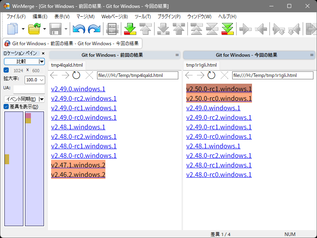317x238 pixels.
Task: Open the イベント同期 dropdown arrow
Action: click(42, 99)
